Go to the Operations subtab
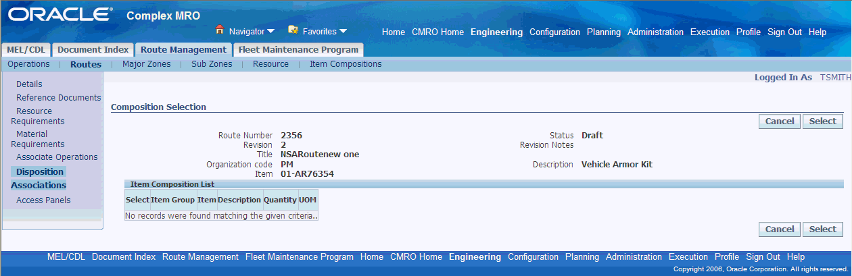852x276 pixels. coord(28,64)
